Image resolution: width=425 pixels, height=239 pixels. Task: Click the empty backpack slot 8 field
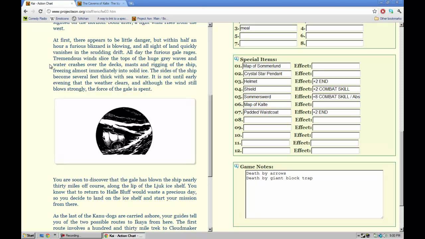pos(334,43)
